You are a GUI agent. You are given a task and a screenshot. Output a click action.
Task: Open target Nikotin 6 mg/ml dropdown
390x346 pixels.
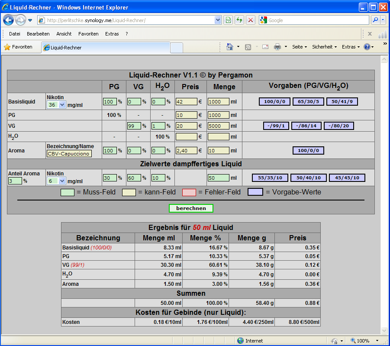[56, 181]
